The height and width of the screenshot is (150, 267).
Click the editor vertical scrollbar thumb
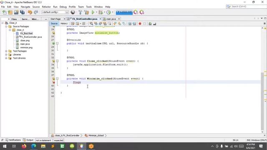coord(262,101)
